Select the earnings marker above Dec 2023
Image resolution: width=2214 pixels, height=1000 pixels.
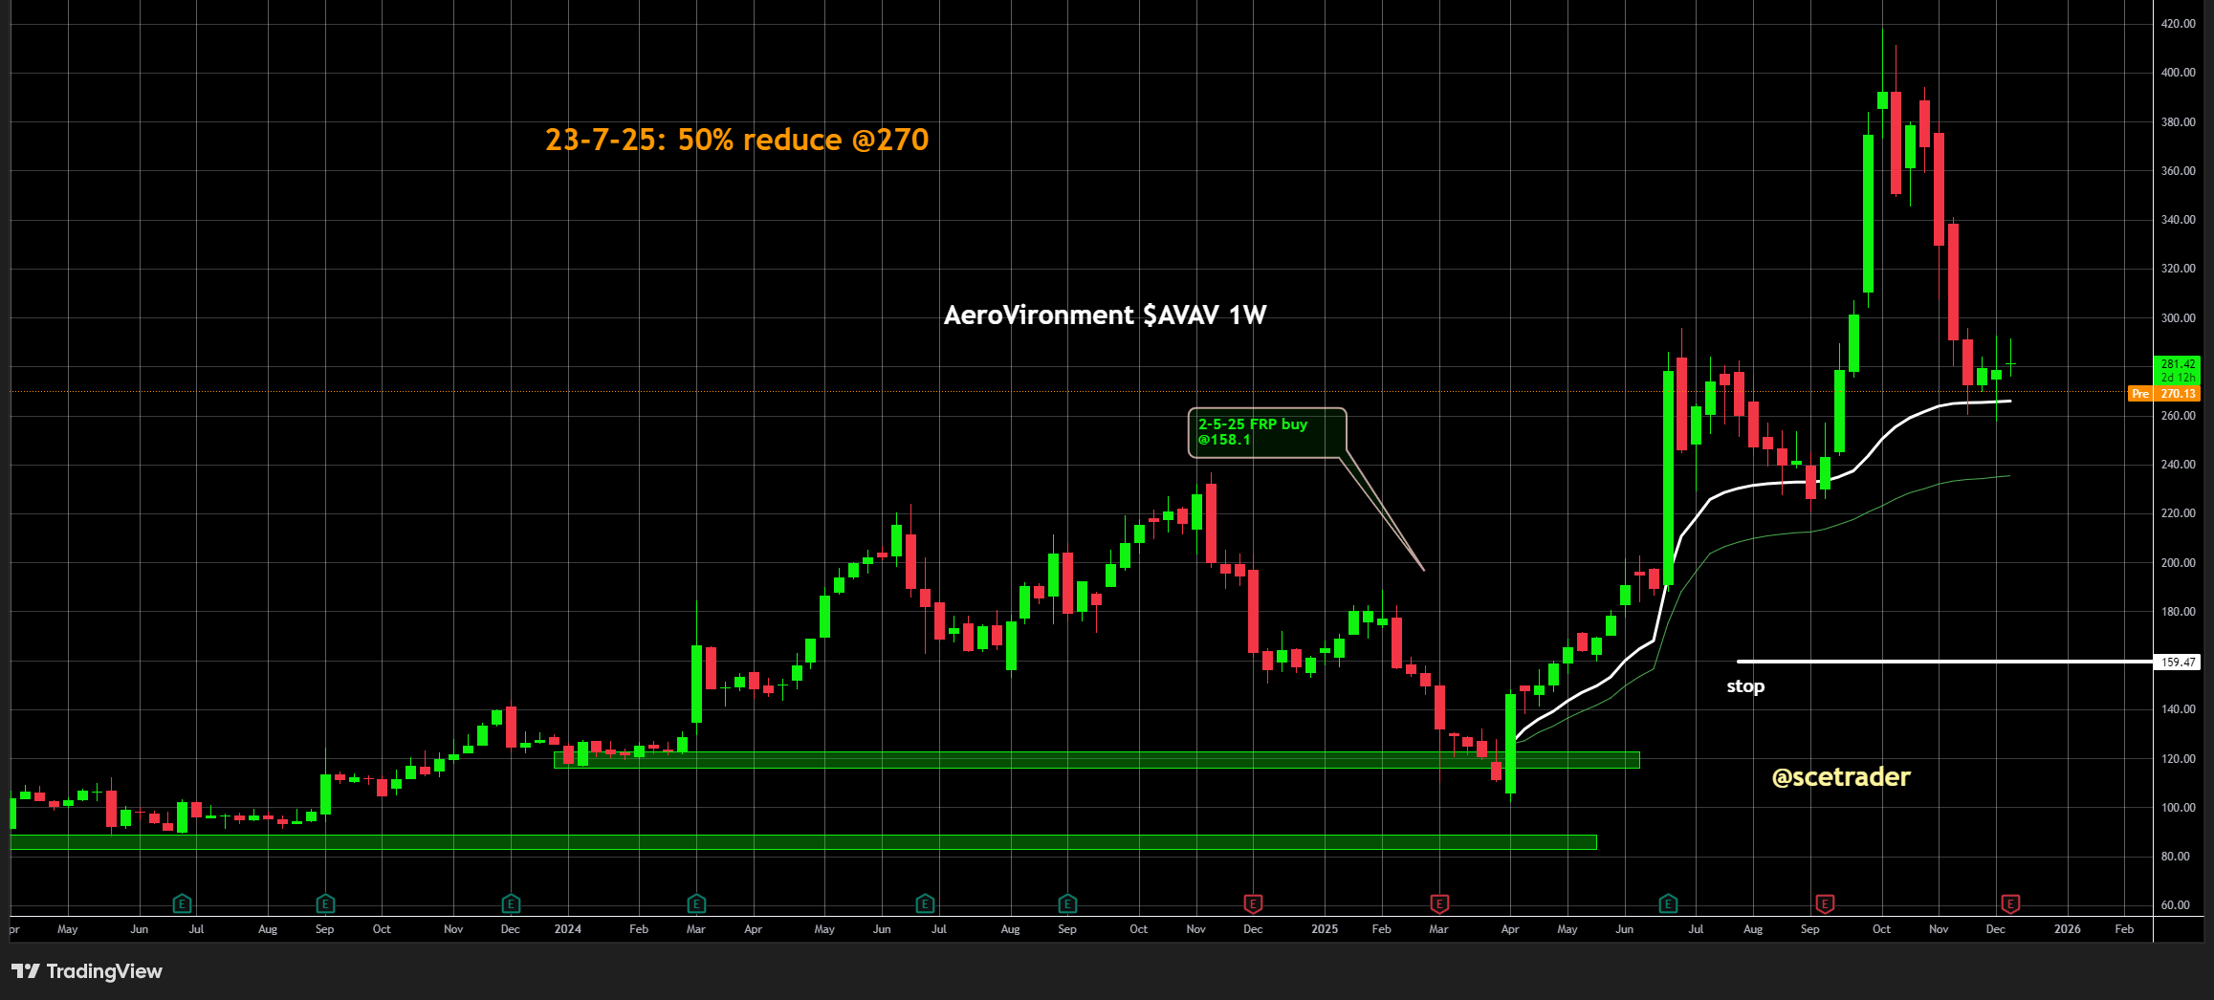point(511,903)
